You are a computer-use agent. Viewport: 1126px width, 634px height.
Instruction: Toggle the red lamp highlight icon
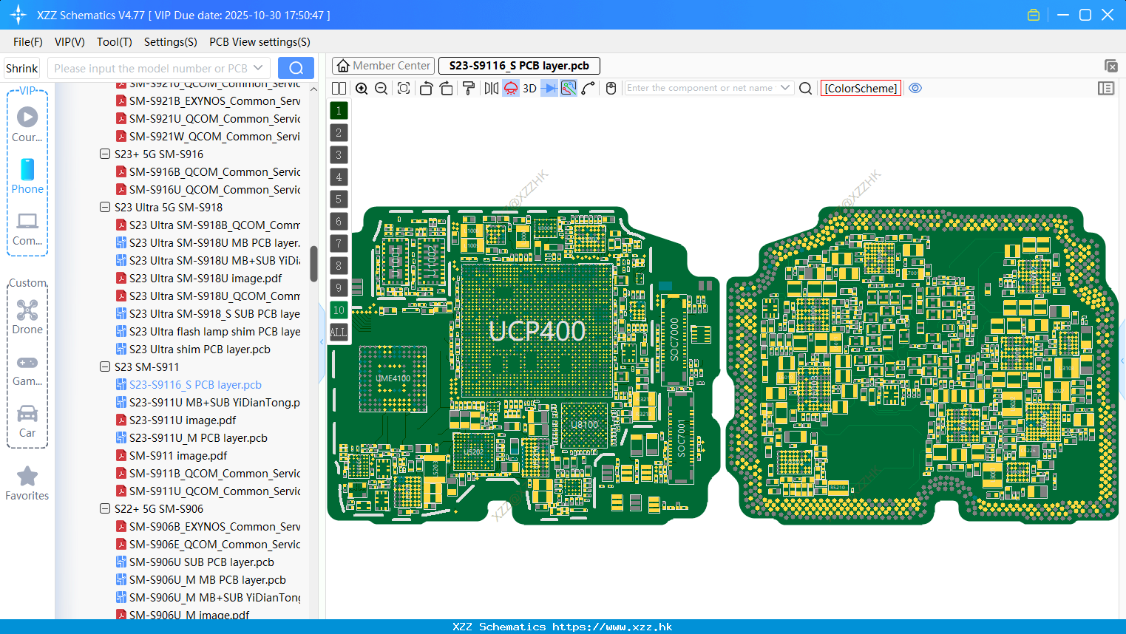click(x=511, y=88)
